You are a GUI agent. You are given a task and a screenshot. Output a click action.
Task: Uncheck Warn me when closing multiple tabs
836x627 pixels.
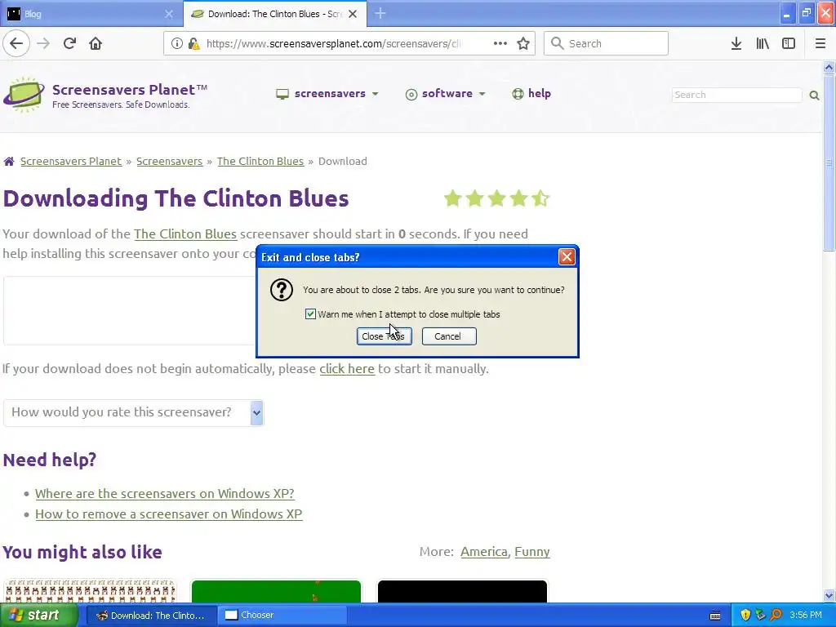310,314
